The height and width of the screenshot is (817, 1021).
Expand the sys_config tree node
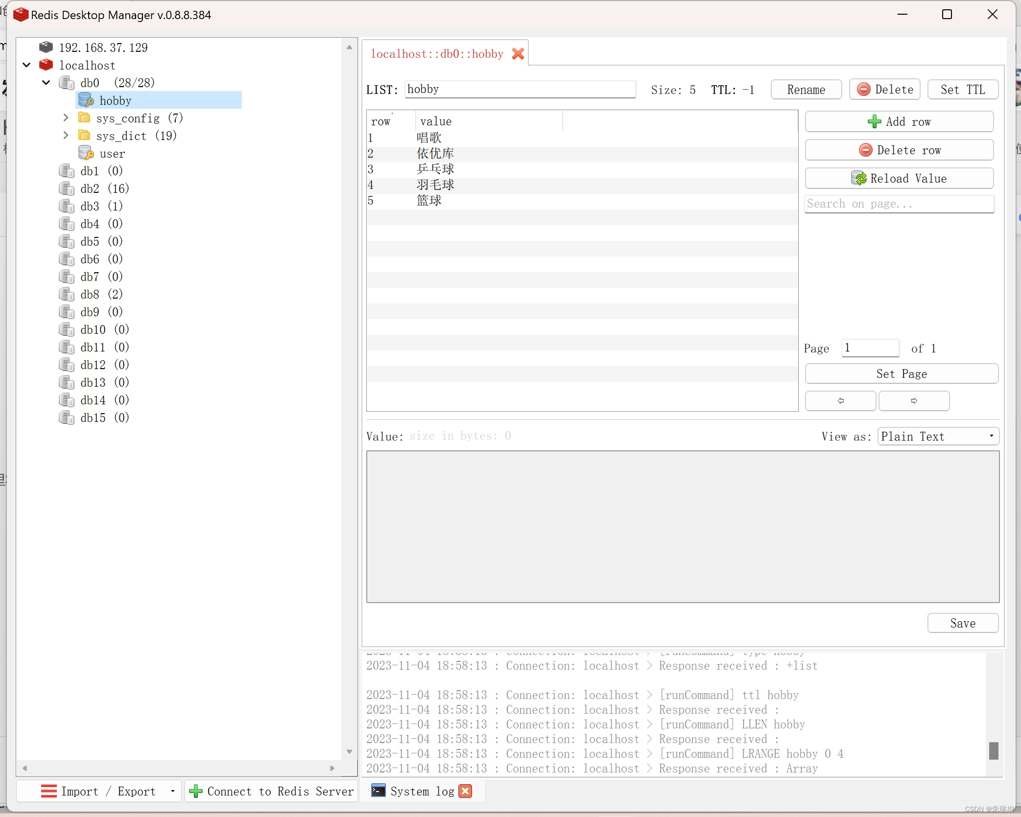(67, 118)
